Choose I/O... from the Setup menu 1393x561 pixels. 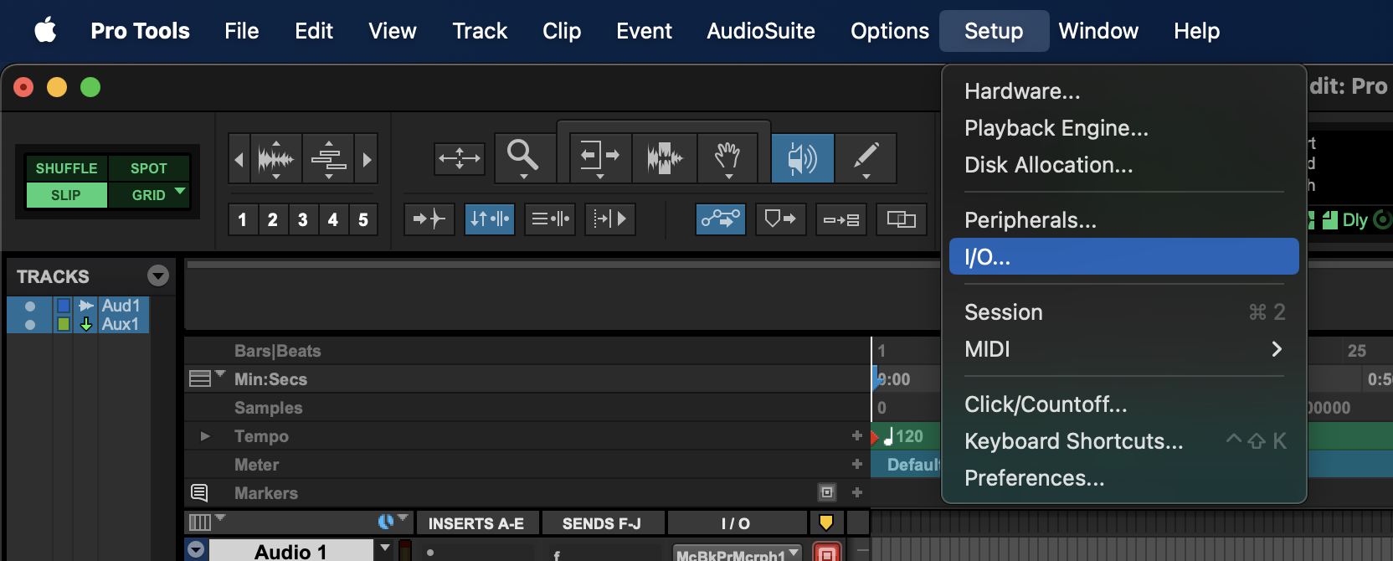tap(1123, 257)
